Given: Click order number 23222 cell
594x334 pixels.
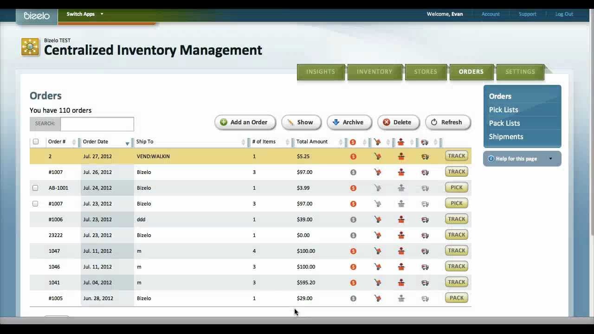Looking at the screenshot, I should (55, 235).
